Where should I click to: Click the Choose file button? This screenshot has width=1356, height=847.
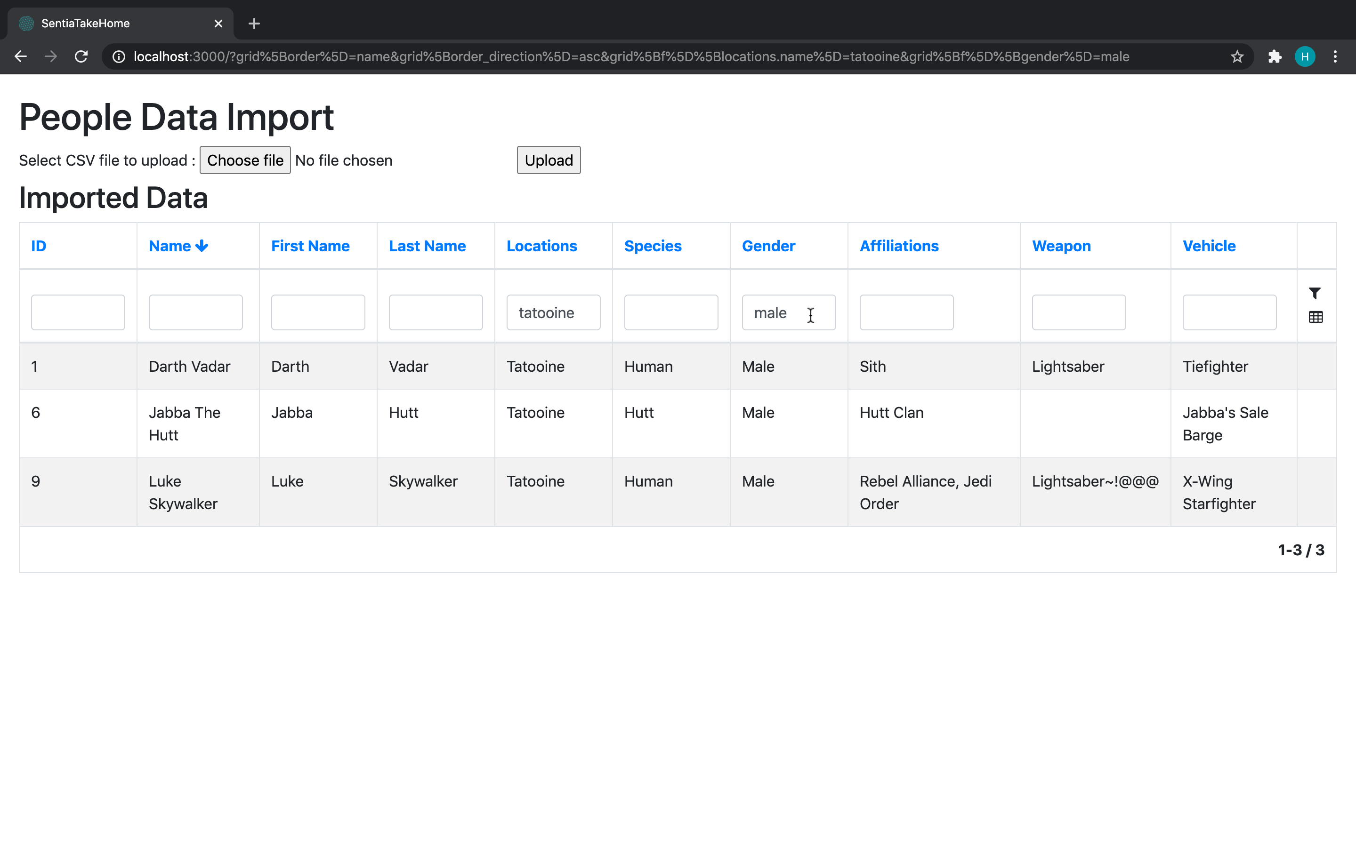(245, 160)
